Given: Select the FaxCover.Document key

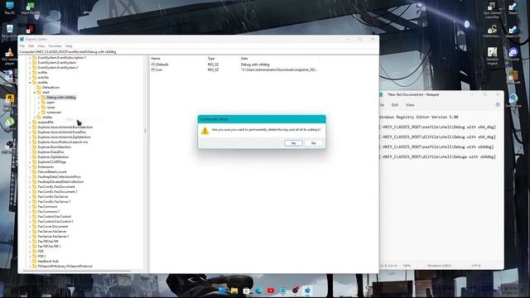Looking at the screenshot, I should (53, 226).
